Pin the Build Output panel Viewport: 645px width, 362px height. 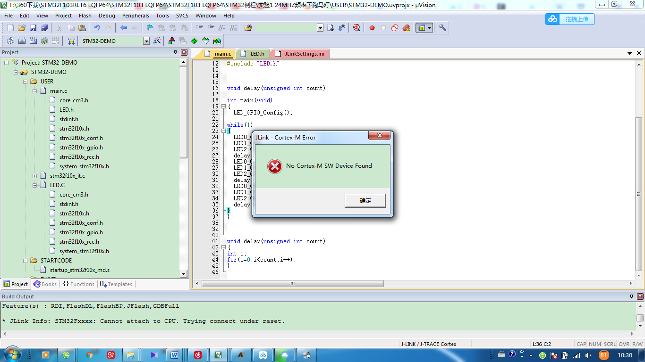click(632, 296)
